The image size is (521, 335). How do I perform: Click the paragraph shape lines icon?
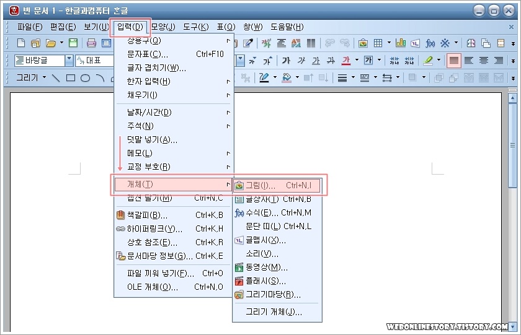[x=281, y=43]
